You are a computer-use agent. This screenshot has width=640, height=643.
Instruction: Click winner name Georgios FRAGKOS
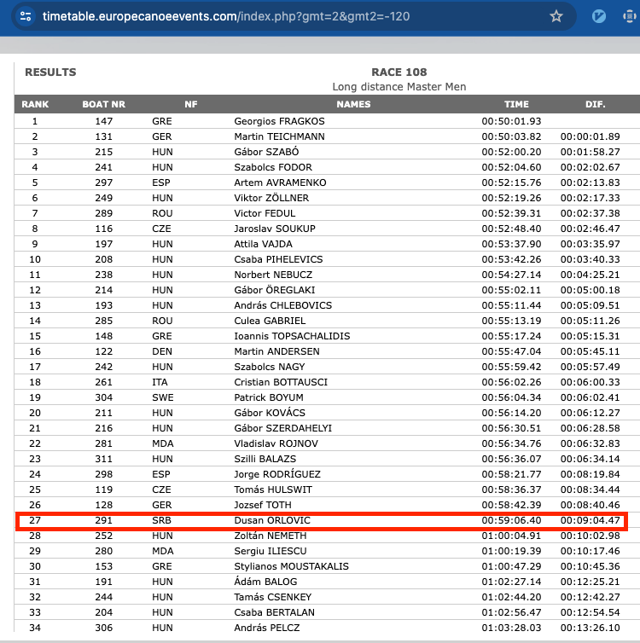coord(279,121)
